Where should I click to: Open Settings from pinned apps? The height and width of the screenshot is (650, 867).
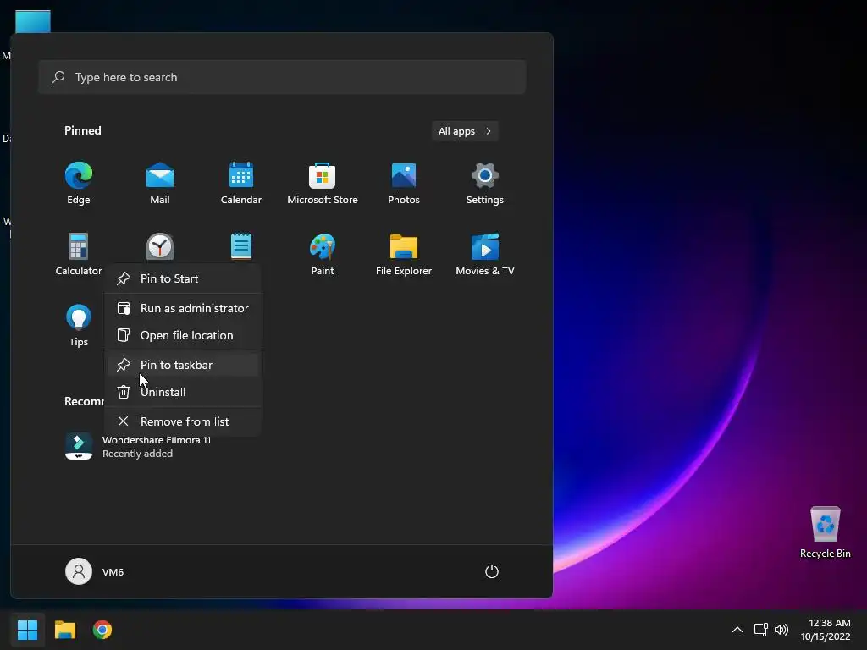(485, 184)
